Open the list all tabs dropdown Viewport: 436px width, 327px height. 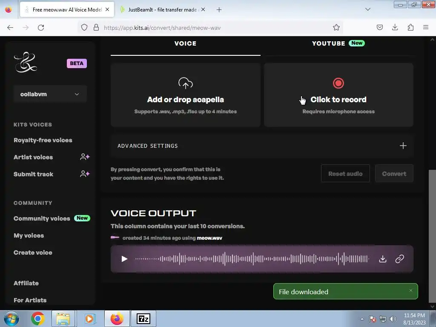[367, 9]
